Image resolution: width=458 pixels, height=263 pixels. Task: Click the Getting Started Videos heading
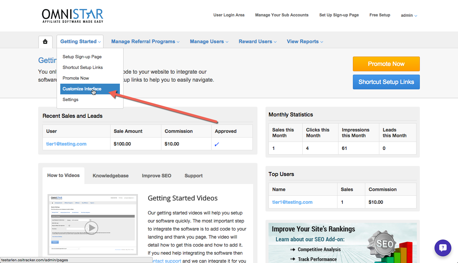pos(182,198)
